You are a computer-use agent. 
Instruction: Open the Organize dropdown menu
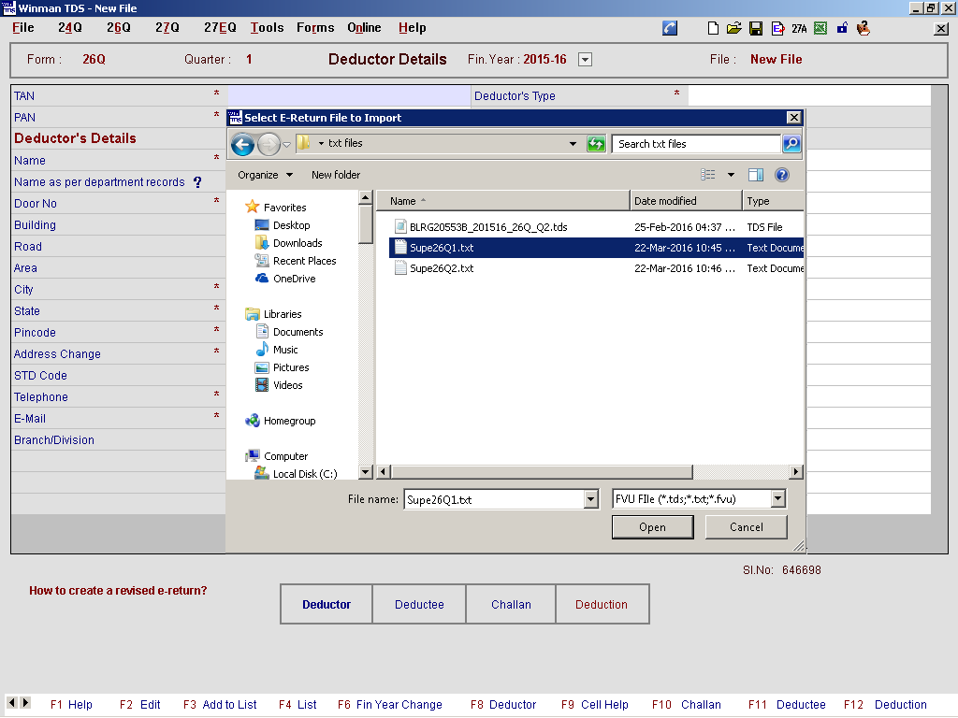click(265, 175)
